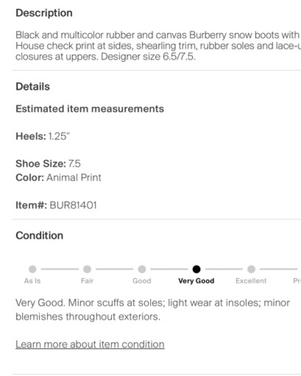Click Estimated item measurements subheading
This screenshot has width=301, height=376.
pos(90,109)
